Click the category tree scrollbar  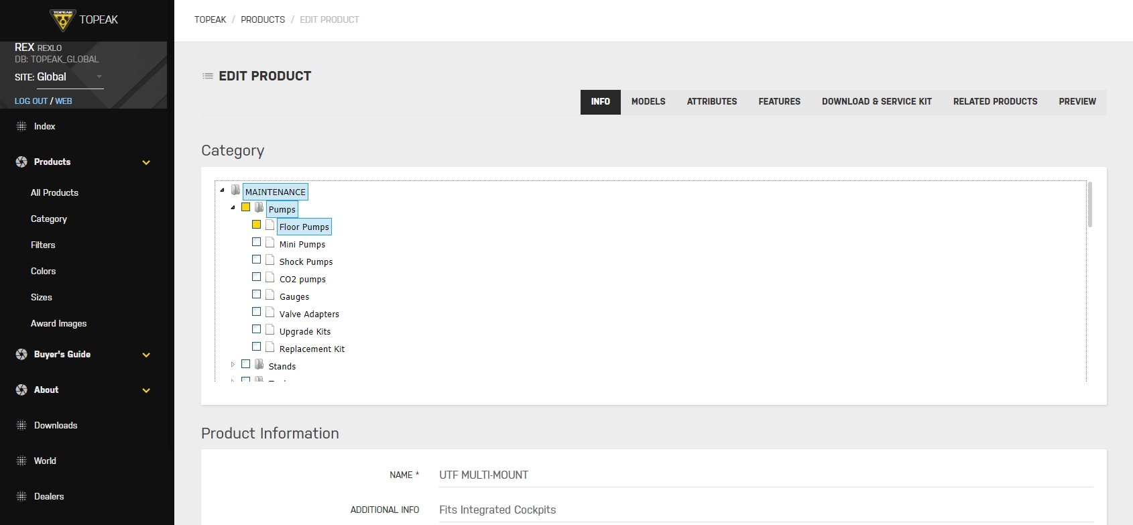(x=1090, y=205)
